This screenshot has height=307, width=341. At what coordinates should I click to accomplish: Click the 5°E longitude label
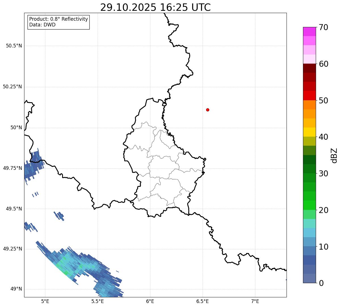coord(45,301)
